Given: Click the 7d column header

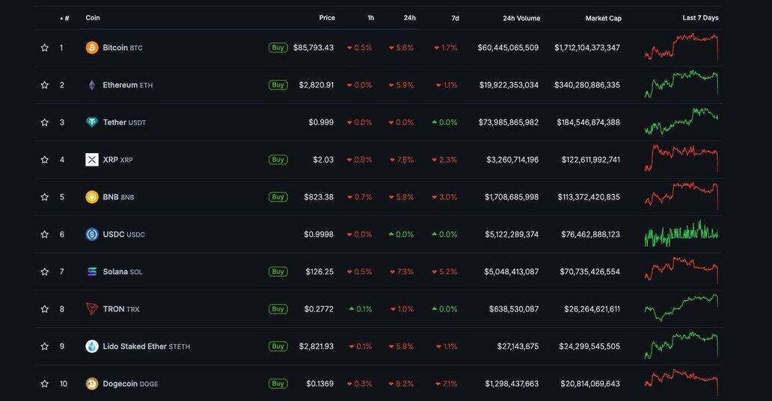Looking at the screenshot, I should [x=455, y=18].
